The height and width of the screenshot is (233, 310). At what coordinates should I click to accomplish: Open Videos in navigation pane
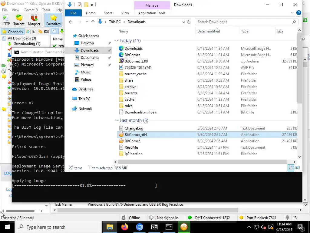[86, 79]
